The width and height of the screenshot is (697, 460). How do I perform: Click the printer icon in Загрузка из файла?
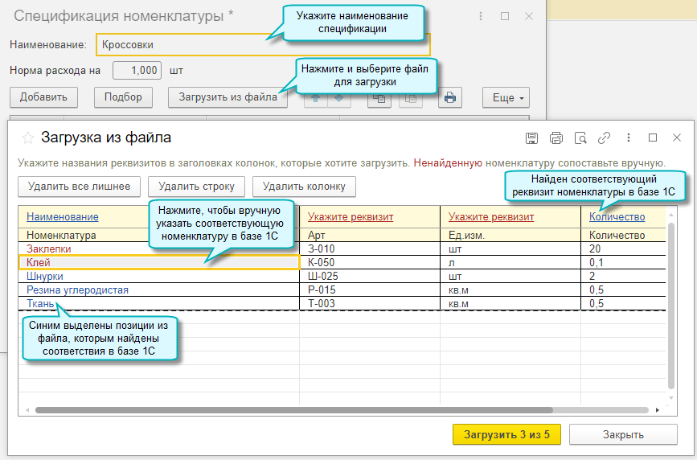[x=556, y=138]
